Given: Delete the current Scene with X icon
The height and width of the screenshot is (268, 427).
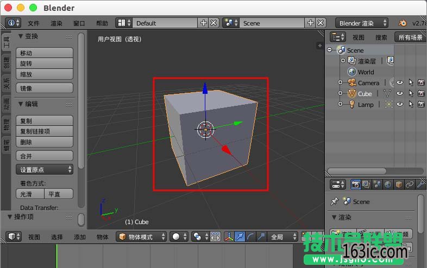Looking at the screenshot, I should click(321, 23).
